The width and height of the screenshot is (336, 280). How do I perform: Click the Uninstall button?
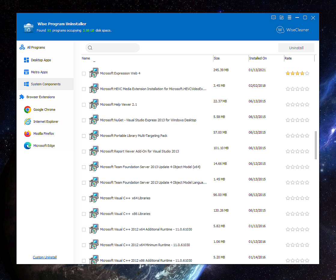(x=296, y=48)
